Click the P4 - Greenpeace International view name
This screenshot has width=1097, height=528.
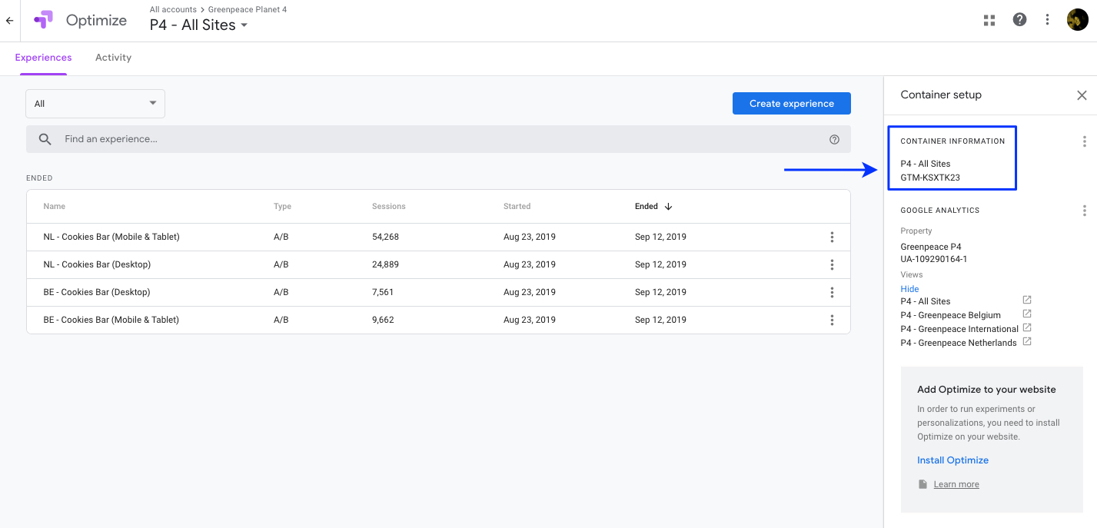click(959, 329)
